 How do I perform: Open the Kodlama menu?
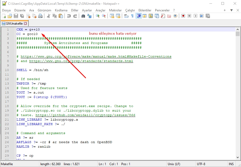[x=61, y=10]
